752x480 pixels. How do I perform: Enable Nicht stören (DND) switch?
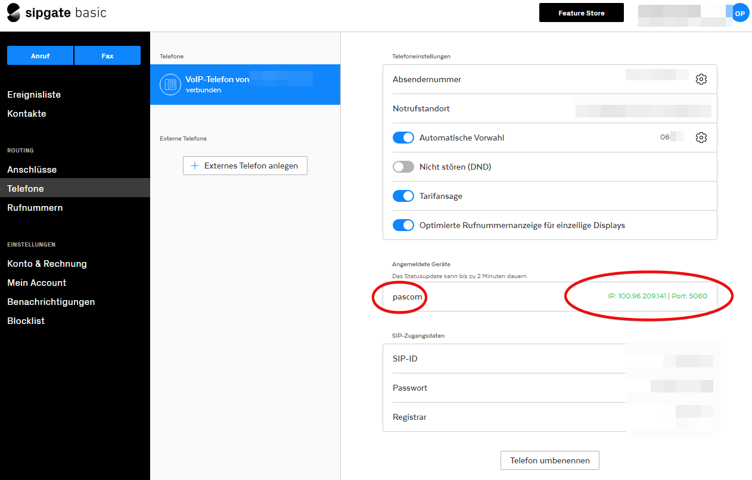pos(403,167)
